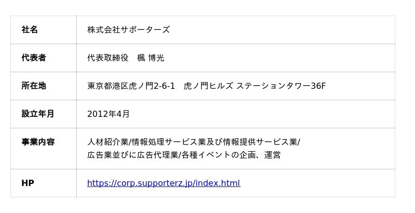Click the 代表者 row label
This screenshot has height=213, width=415.
coord(34,58)
